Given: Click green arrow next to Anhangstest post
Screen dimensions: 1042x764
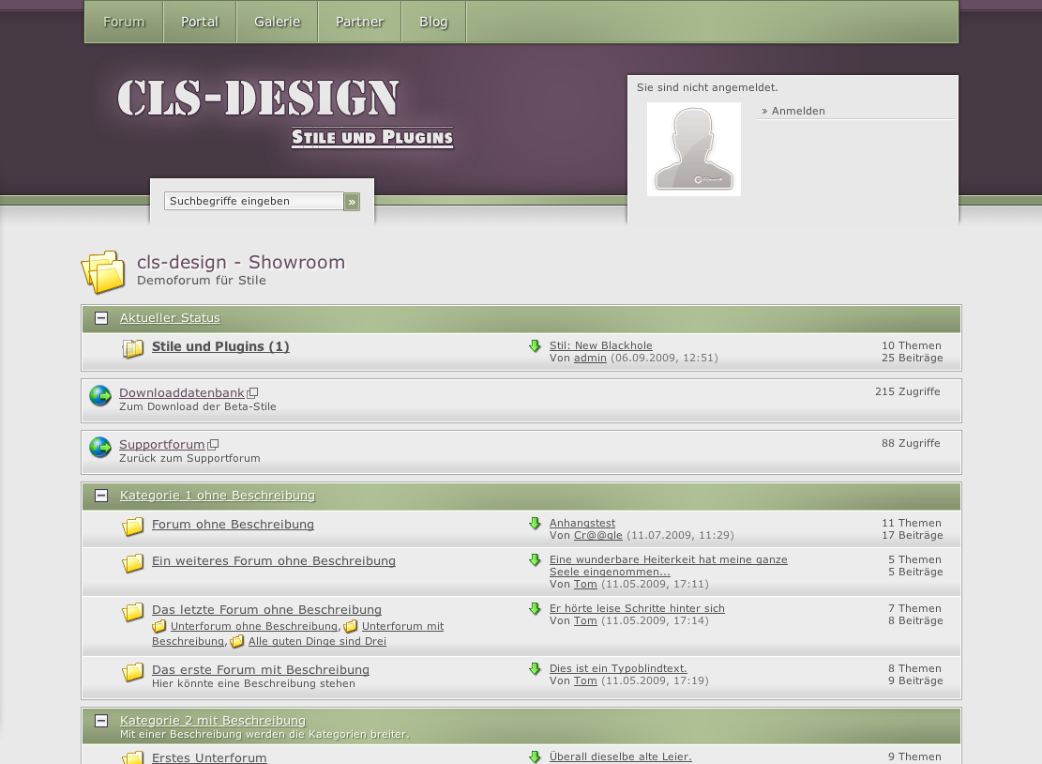Looking at the screenshot, I should [535, 524].
